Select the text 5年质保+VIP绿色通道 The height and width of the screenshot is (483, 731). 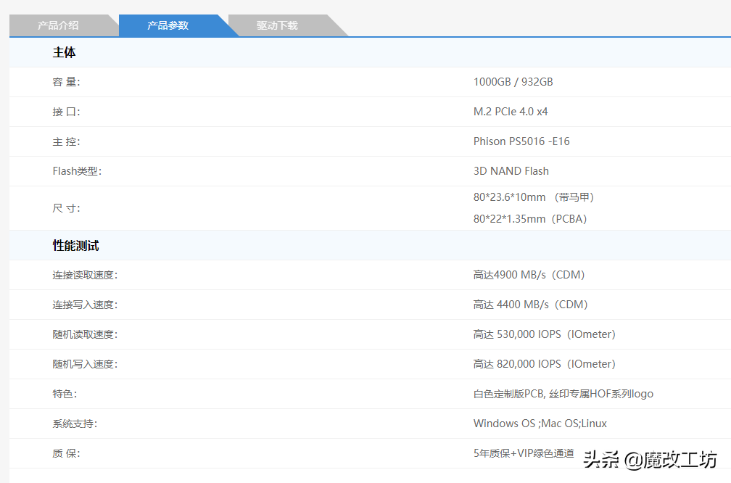524,454
